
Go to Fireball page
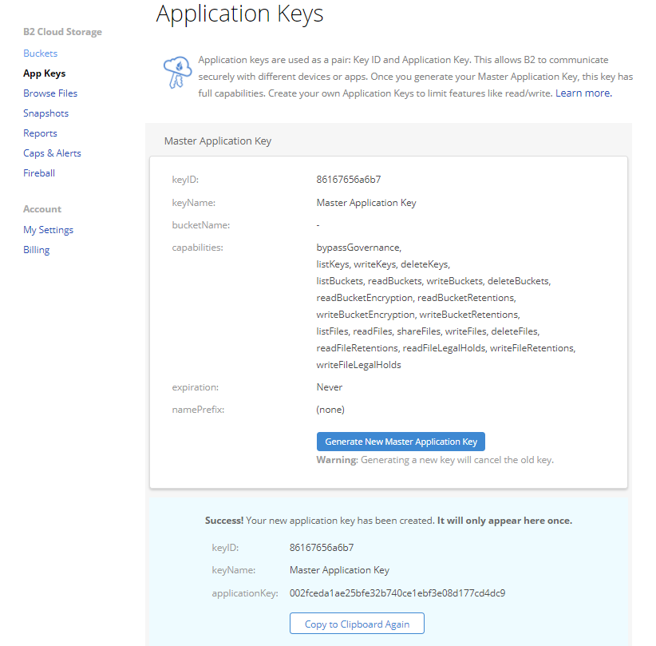pos(39,173)
